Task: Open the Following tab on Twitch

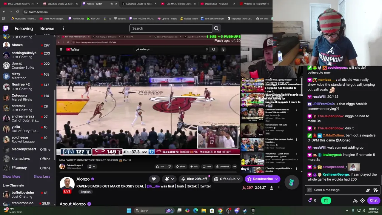Action: click(24, 29)
